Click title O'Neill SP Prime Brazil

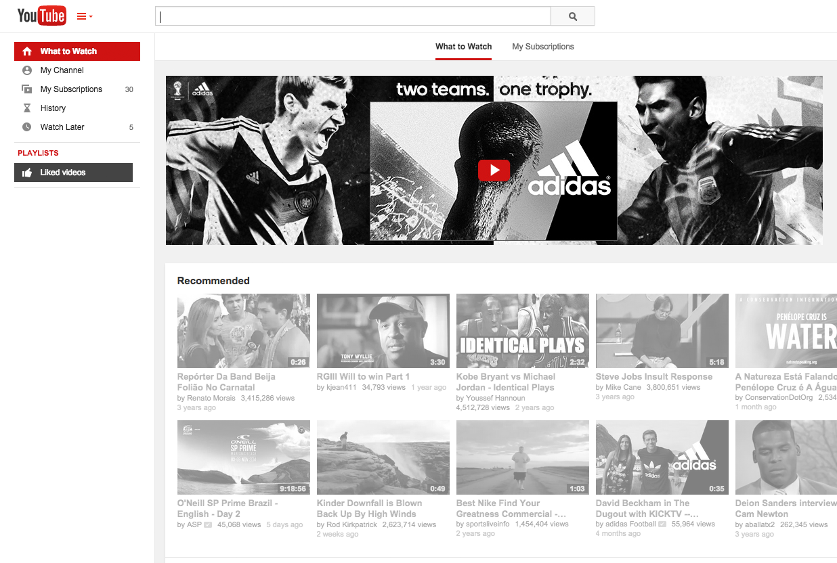point(228,509)
